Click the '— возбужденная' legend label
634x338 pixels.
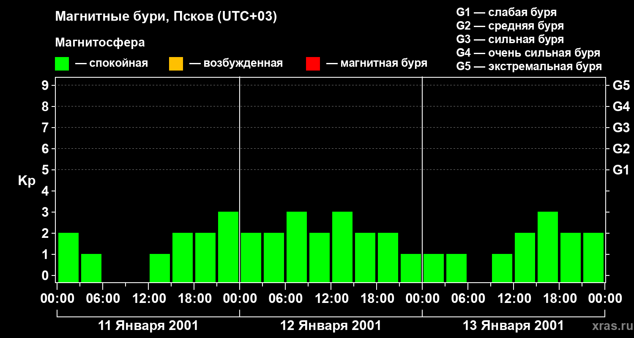click(236, 63)
